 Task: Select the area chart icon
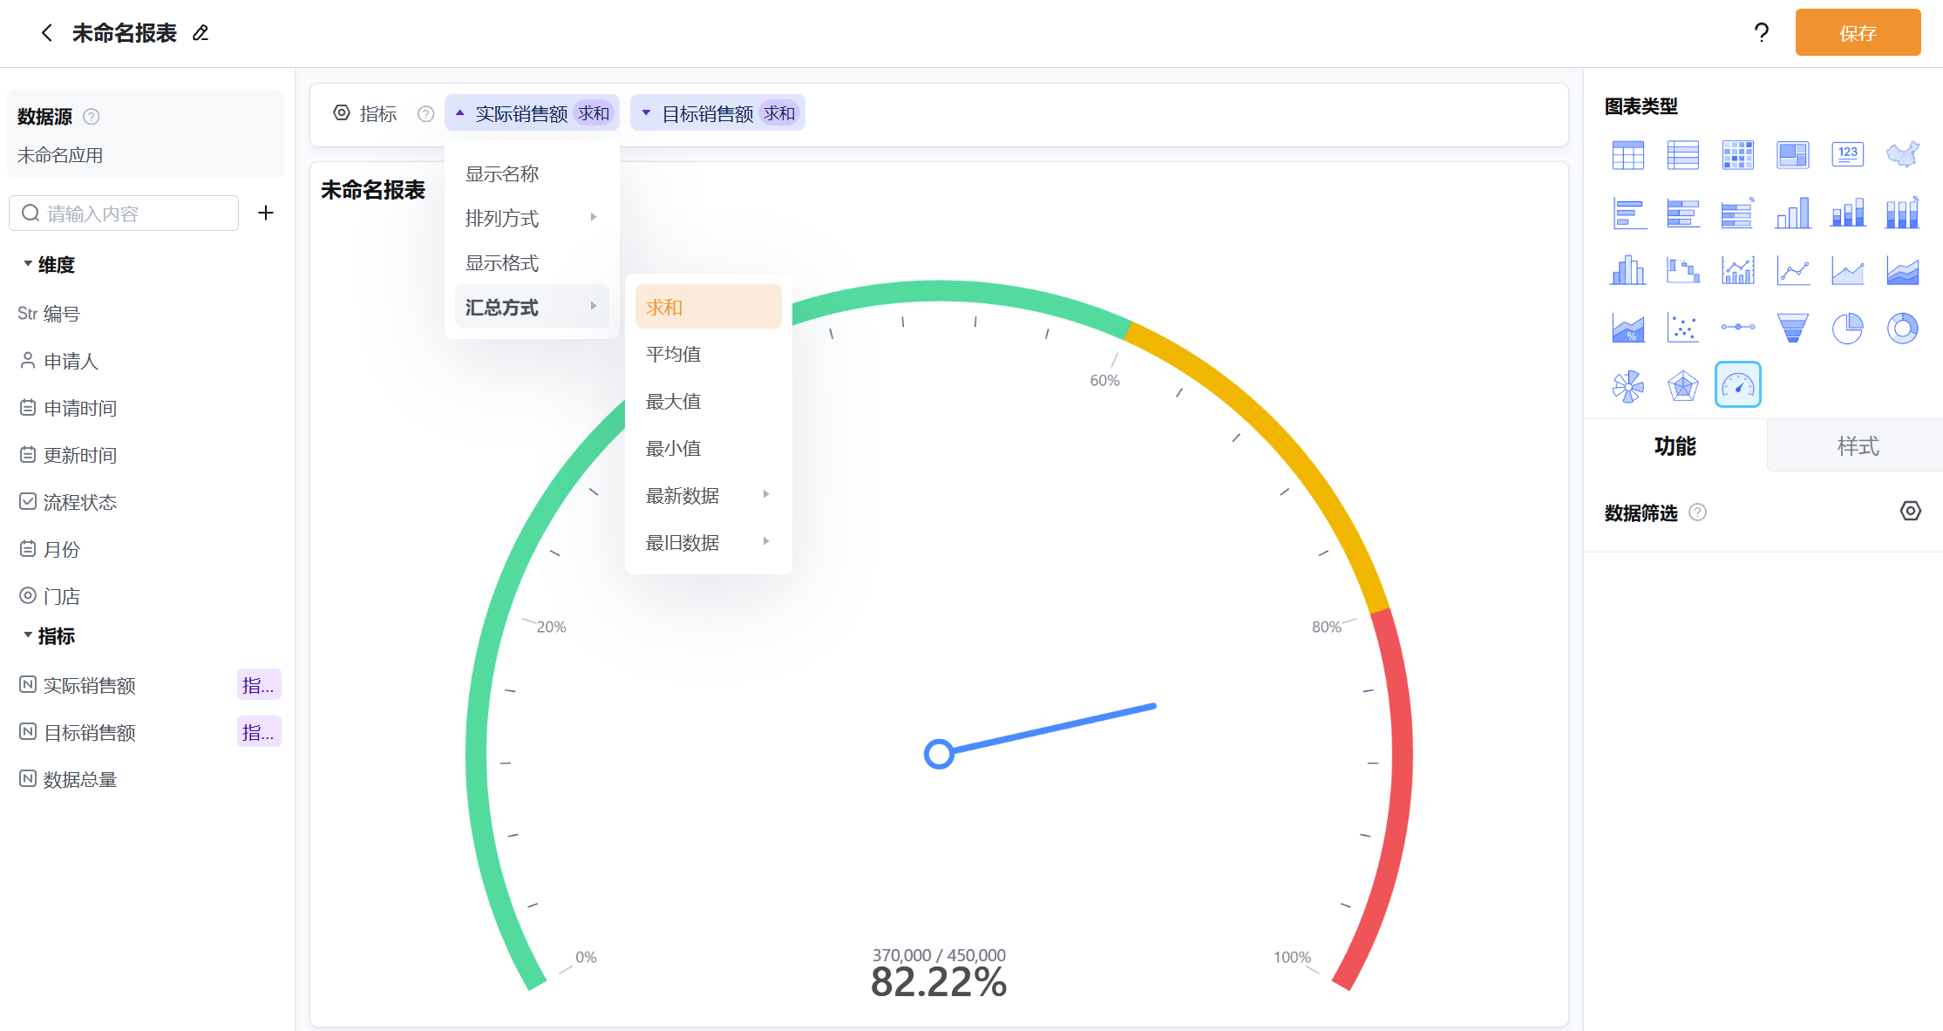(x=1847, y=270)
